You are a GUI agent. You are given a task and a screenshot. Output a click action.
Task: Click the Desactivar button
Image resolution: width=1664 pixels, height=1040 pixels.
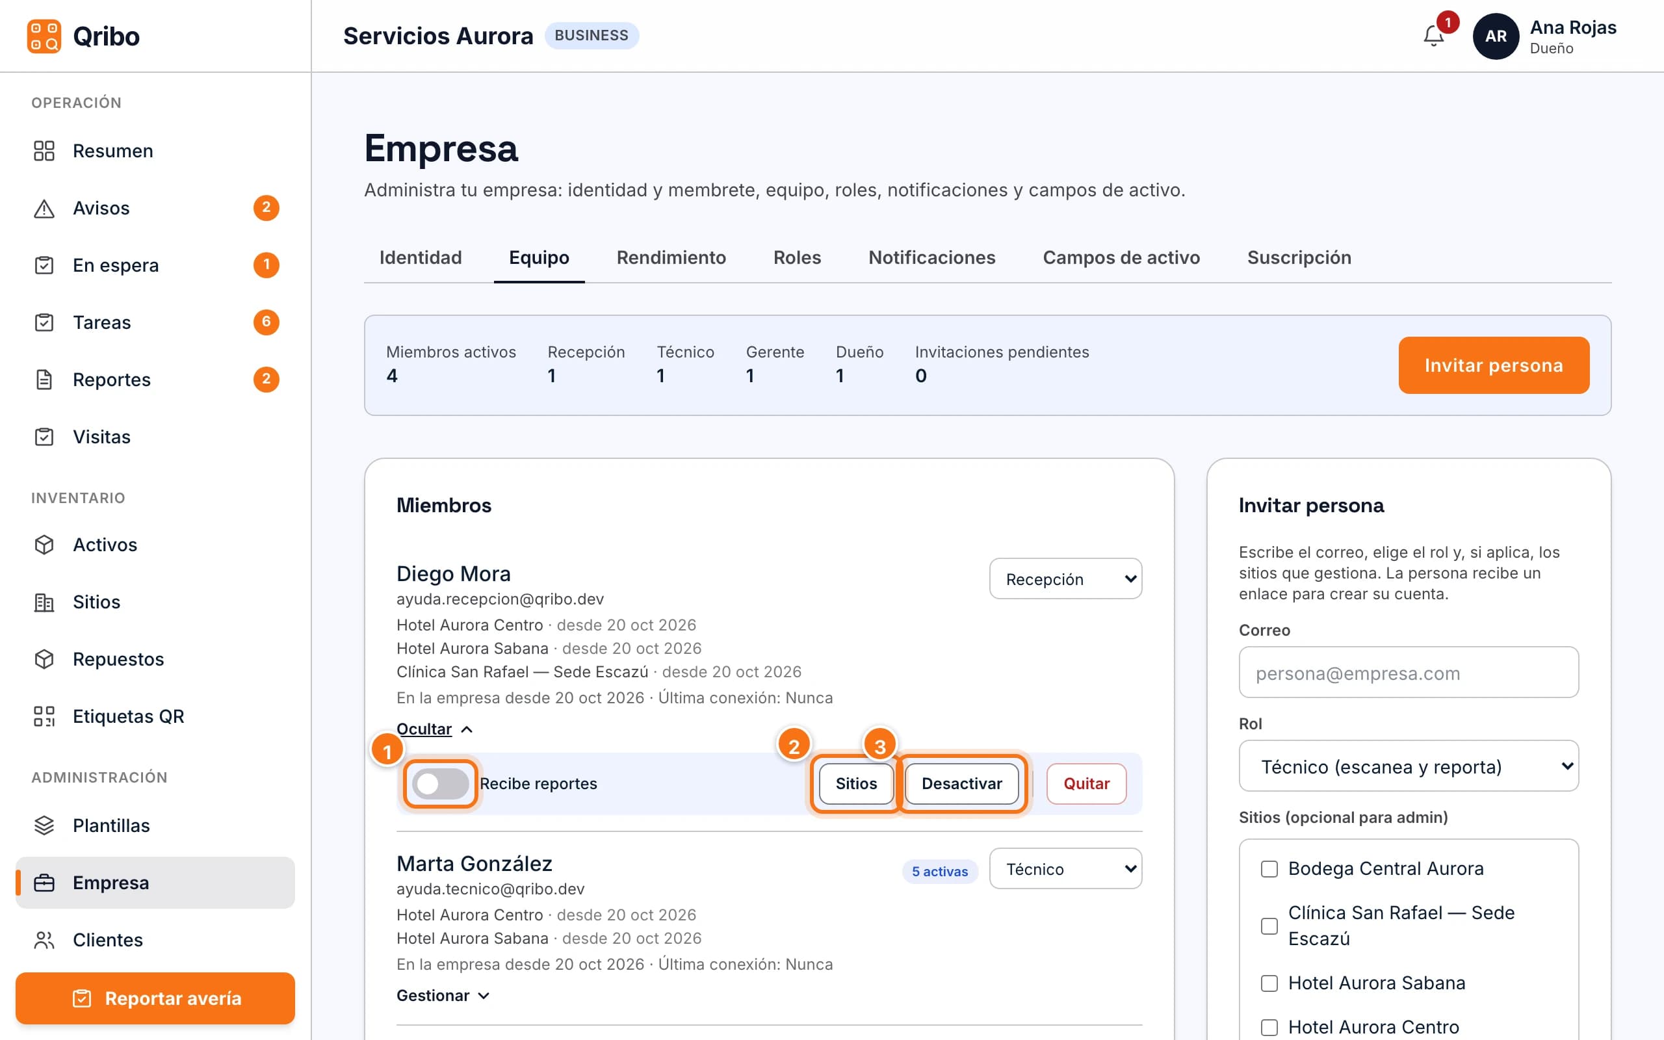point(961,783)
